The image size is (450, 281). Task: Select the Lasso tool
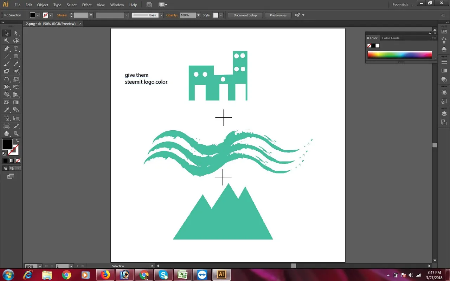click(16, 41)
